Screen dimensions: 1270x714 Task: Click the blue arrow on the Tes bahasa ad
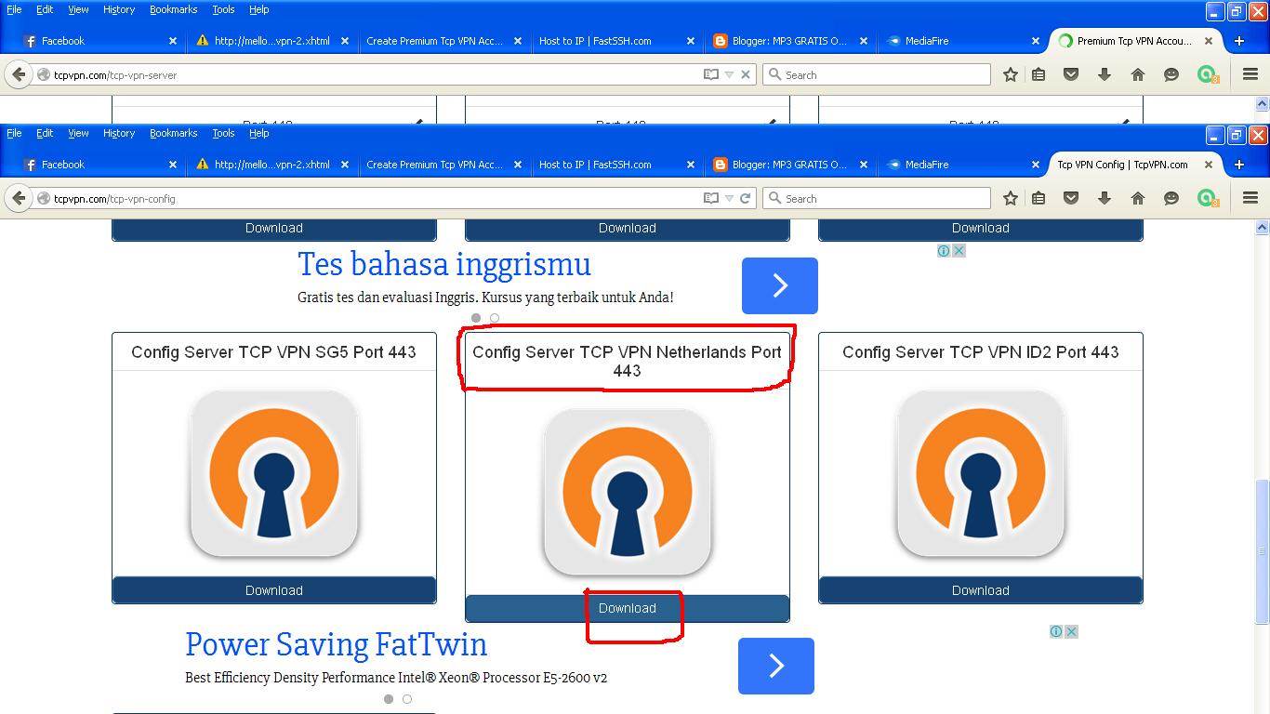780,285
